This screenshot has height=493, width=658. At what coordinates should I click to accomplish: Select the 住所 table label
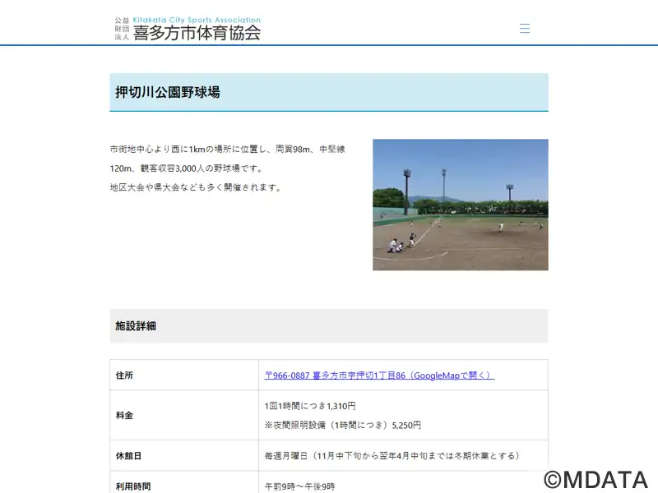(x=124, y=376)
